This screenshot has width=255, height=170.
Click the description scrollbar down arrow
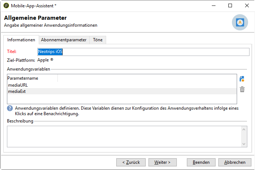tap(244, 144)
